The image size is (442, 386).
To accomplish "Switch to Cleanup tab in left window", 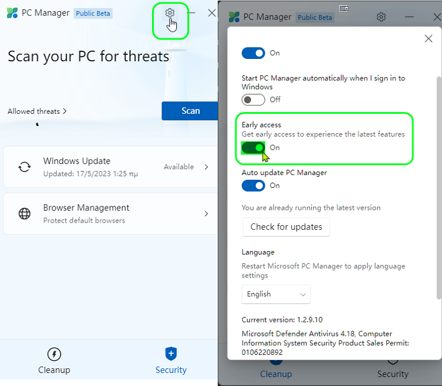I will click(54, 361).
